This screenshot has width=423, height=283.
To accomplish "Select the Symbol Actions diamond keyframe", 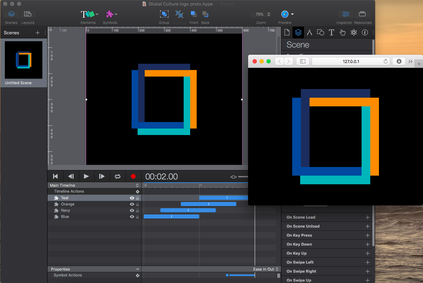I will coord(227,275).
